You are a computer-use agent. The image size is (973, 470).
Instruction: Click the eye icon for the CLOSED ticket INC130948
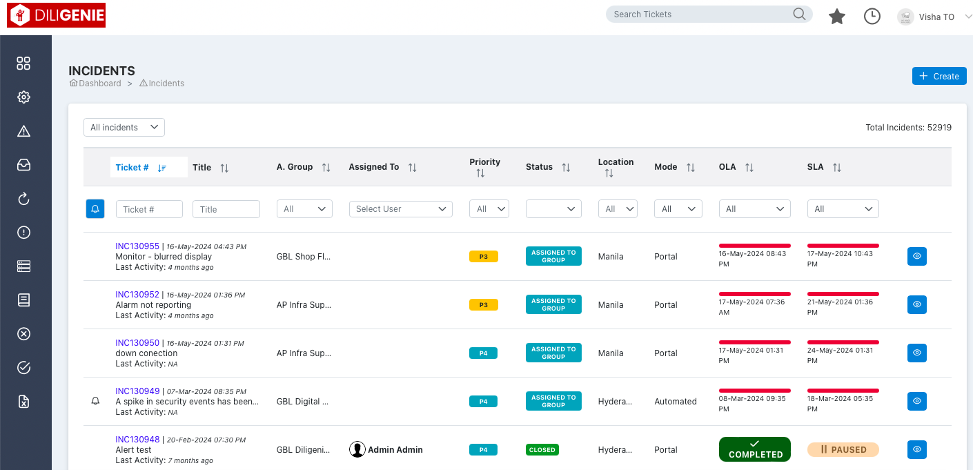pyautogui.click(x=916, y=449)
